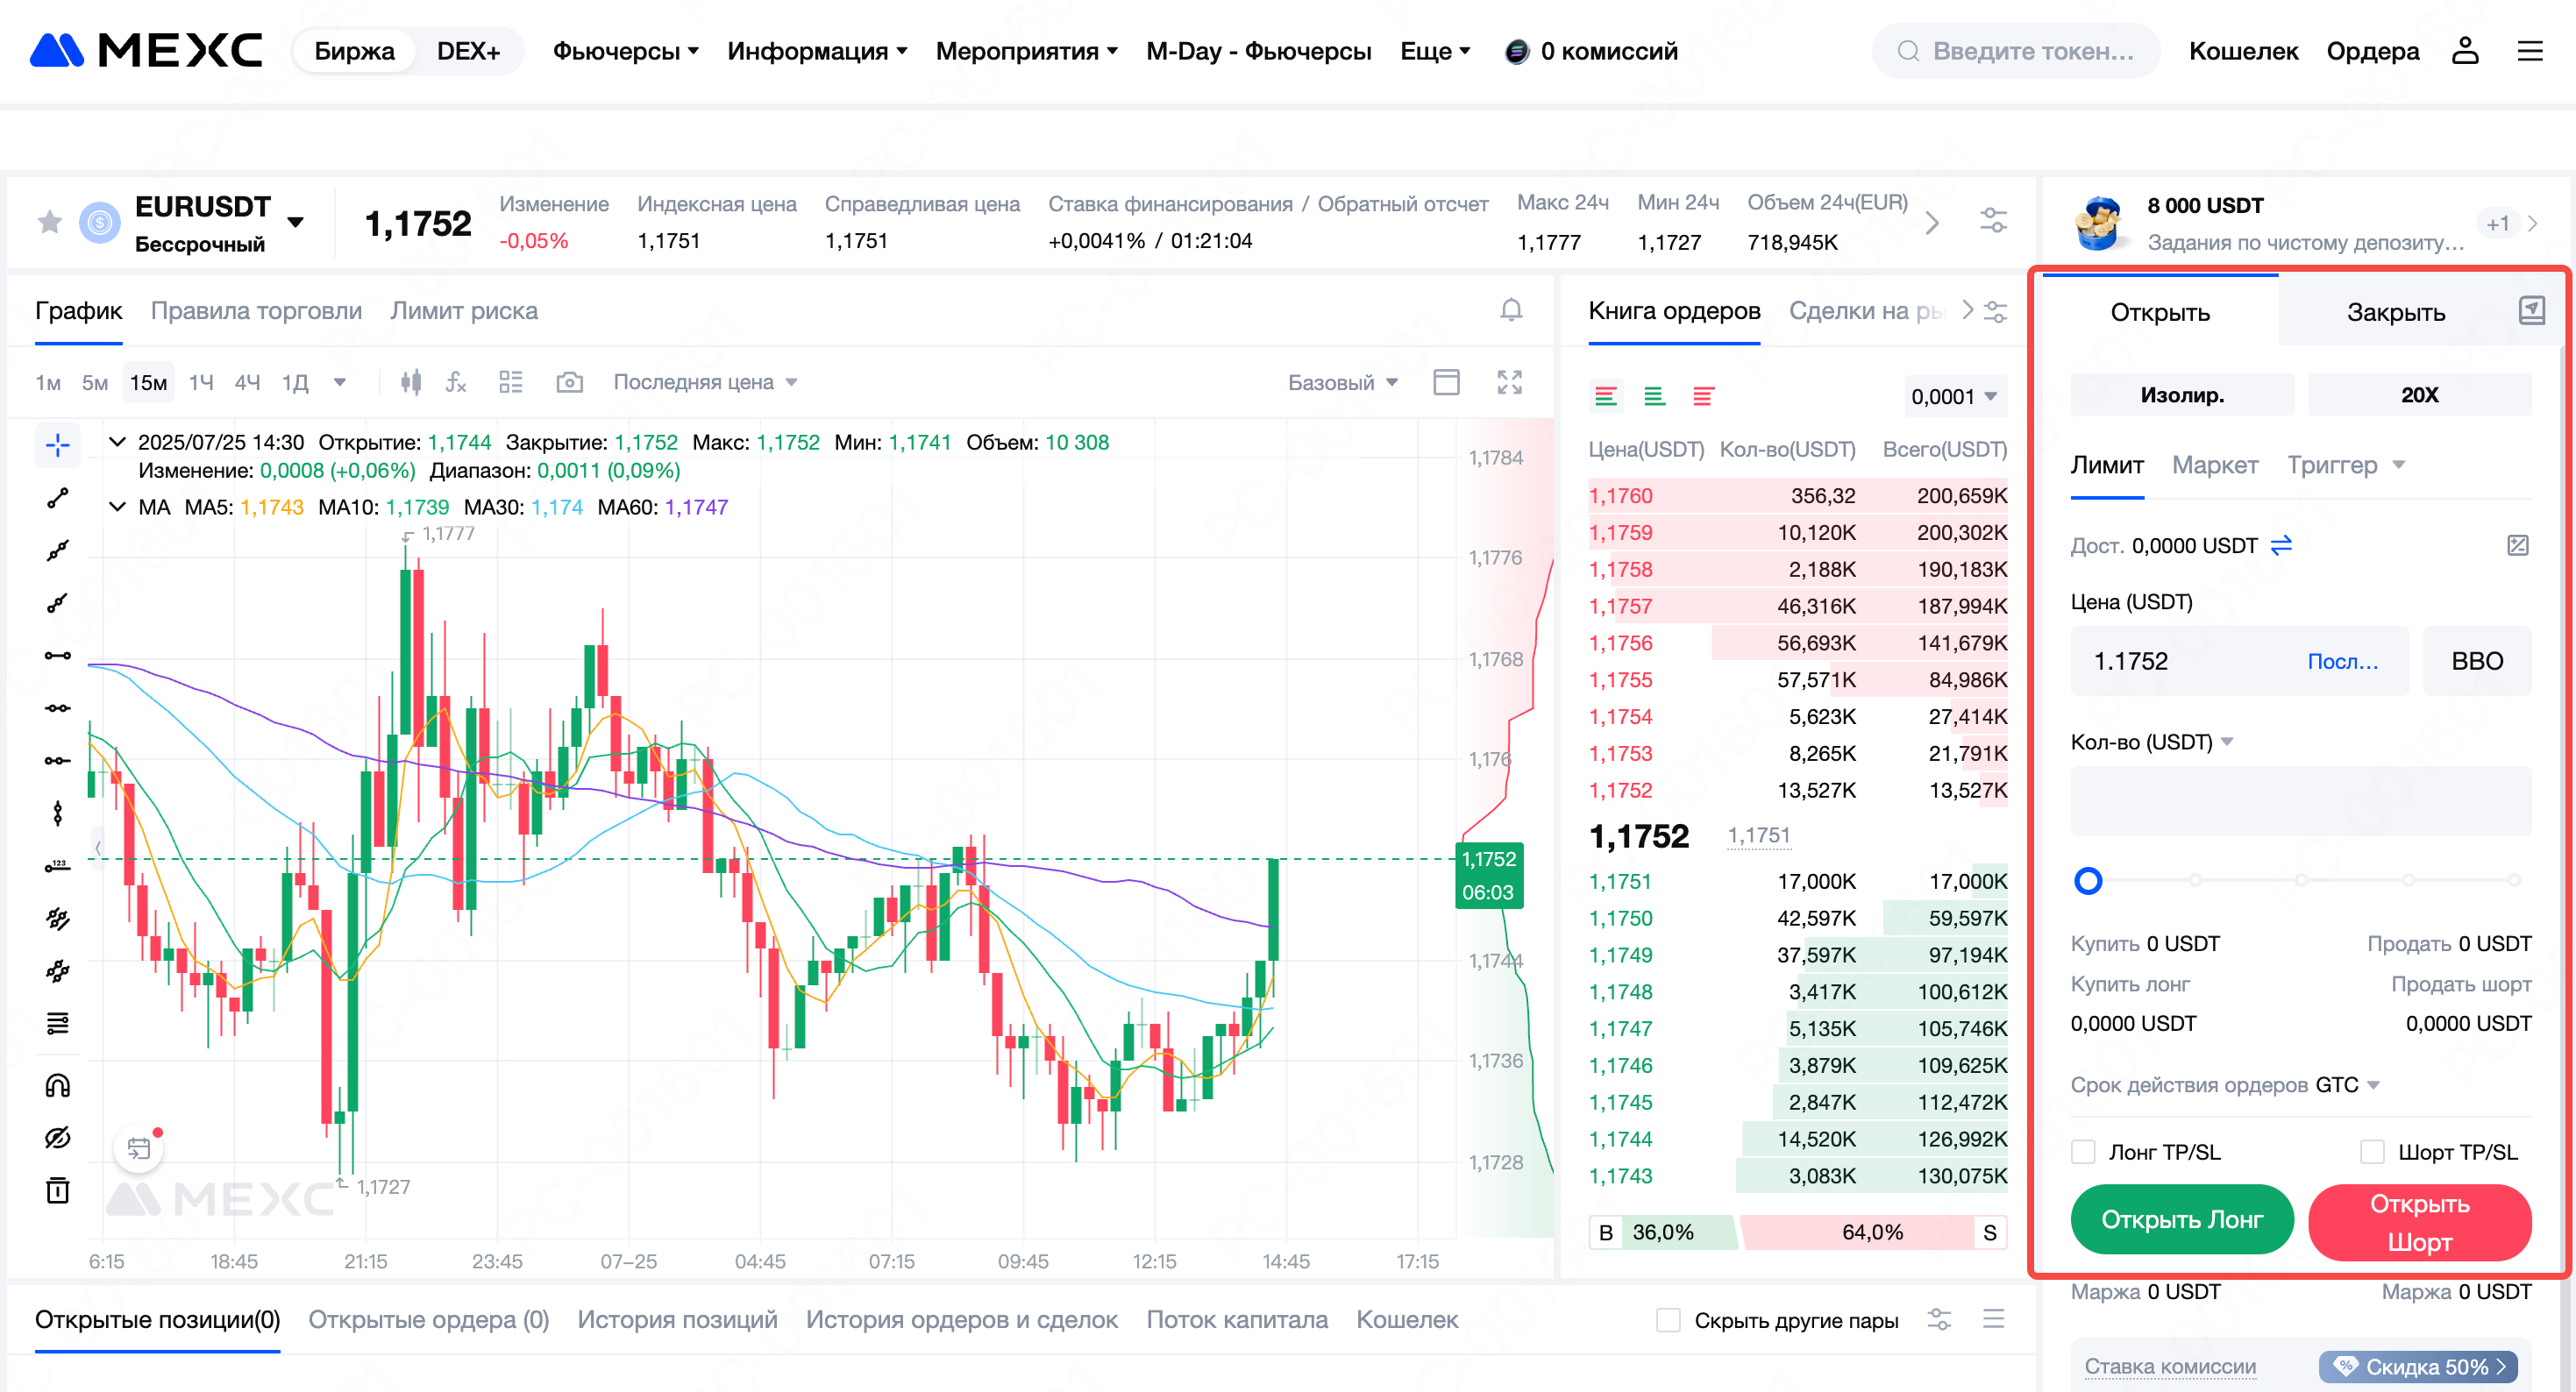Open the История позиций tab
The height and width of the screenshot is (1392, 2576).
click(x=677, y=1320)
